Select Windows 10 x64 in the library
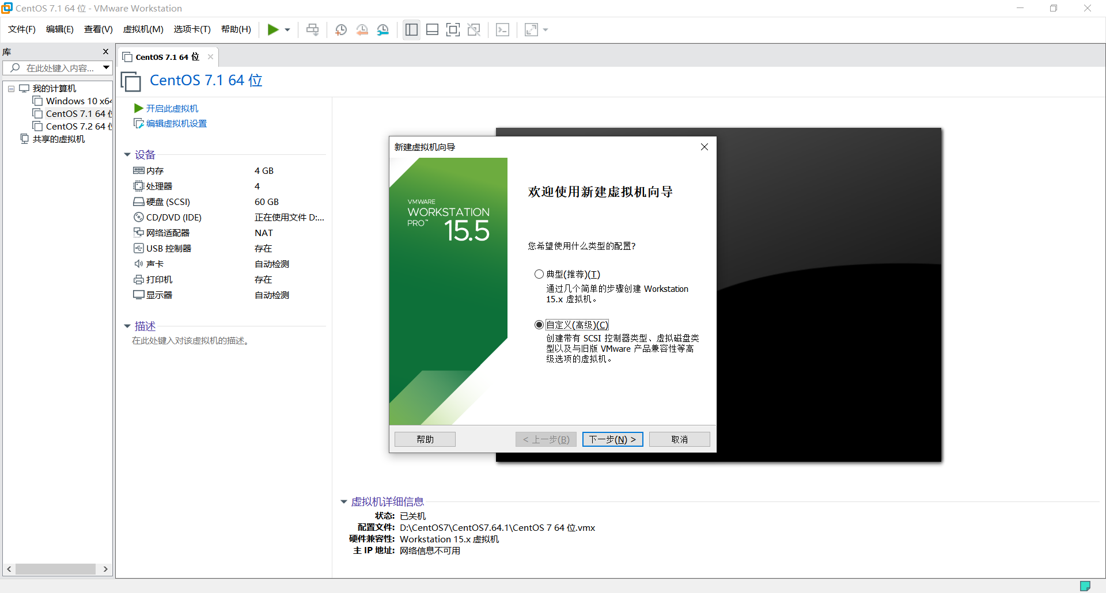The image size is (1106, 593). click(73, 101)
